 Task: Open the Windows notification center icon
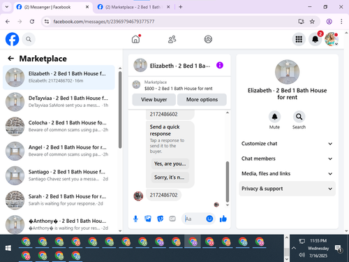pos(338,249)
